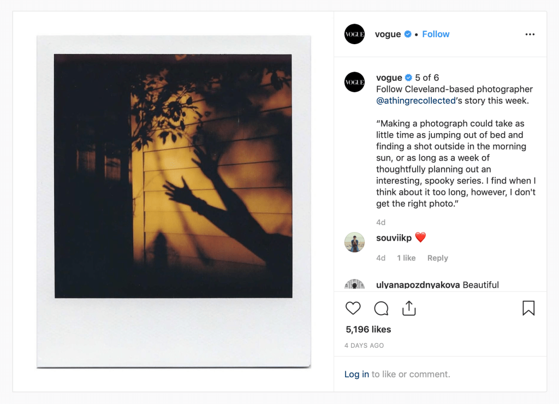559x404 pixels.
Task: Open souviikp's profile picture
Action: [354, 242]
